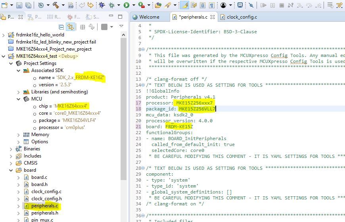Click the Suspend debug icon
The height and width of the screenshot is (222, 345).
tap(272, 5)
